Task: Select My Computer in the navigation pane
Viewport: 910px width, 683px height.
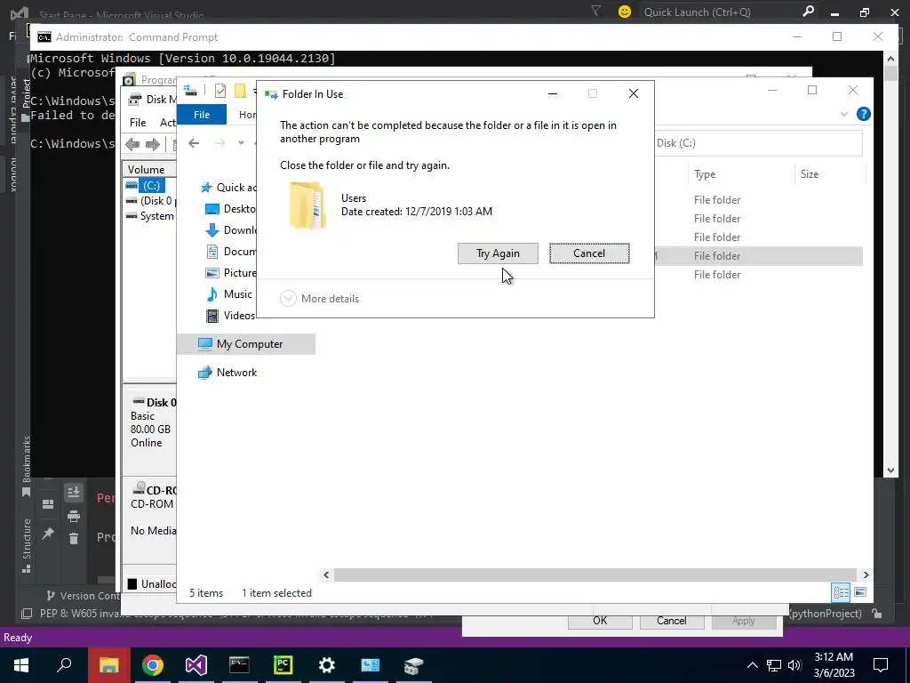Action: 246,344
